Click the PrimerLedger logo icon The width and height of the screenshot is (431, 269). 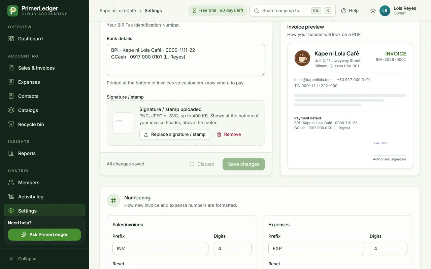pyautogui.click(x=13, y=11)
